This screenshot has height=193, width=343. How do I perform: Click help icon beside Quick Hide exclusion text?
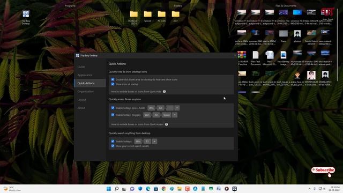pyautogui.click(x=165, y=92)
